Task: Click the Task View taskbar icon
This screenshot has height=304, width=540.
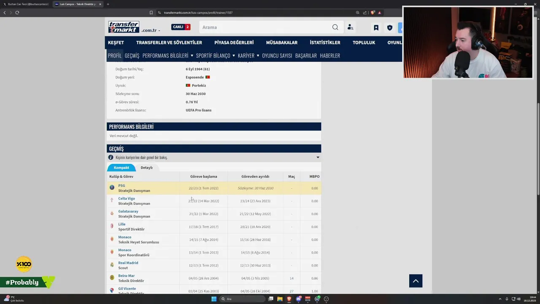Action: [x=271, y=299]
